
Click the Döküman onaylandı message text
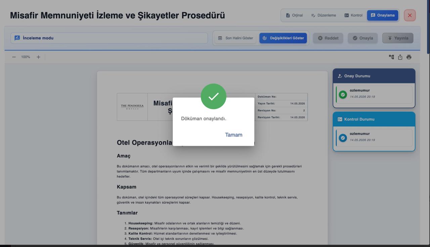click(204, 119)
